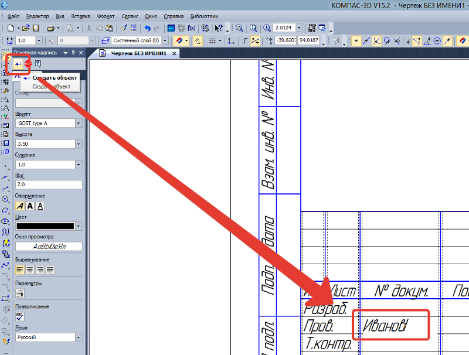This screenshot has height=355, width=469.
Task: Toggle nearest point snap in snaps toolbar
Action: (x=356, y=40)
